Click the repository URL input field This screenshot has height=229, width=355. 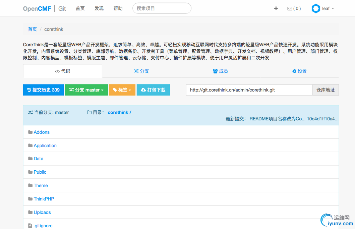coord(249,90)
